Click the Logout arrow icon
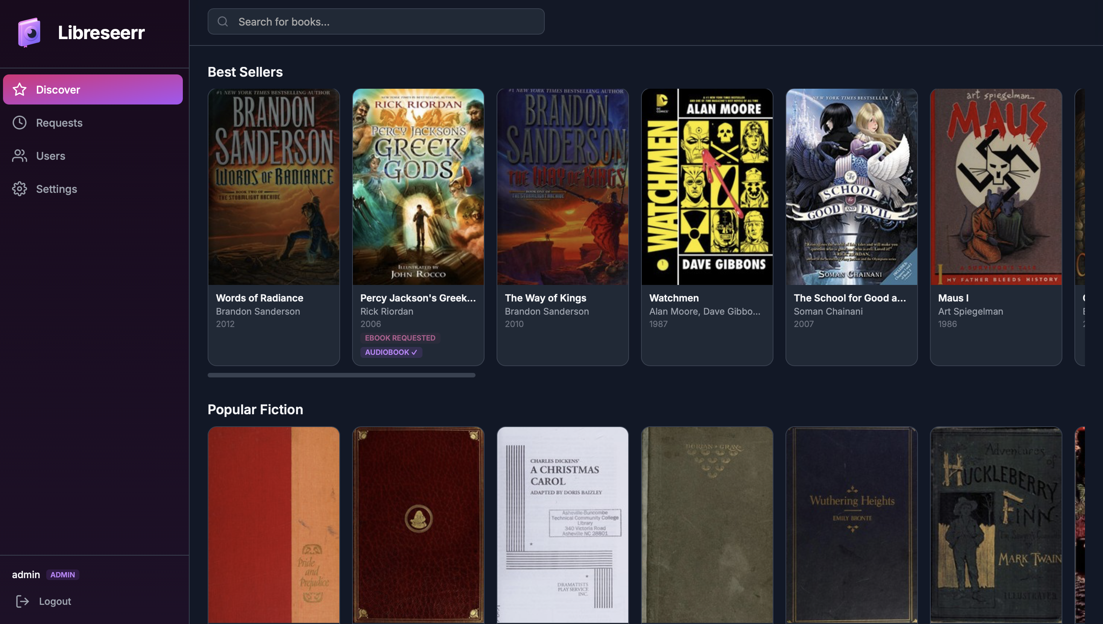The width and height of the screenshot is (1103, 624). click(x=22, y=601)
